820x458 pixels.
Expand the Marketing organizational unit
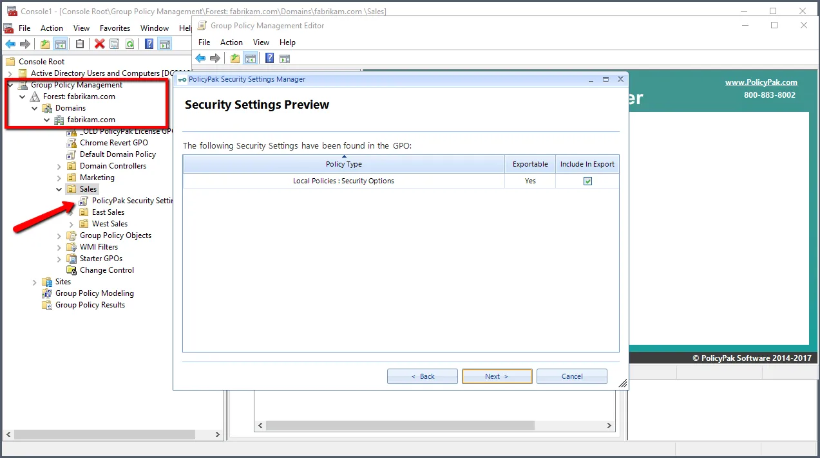(x=59, y=178)
